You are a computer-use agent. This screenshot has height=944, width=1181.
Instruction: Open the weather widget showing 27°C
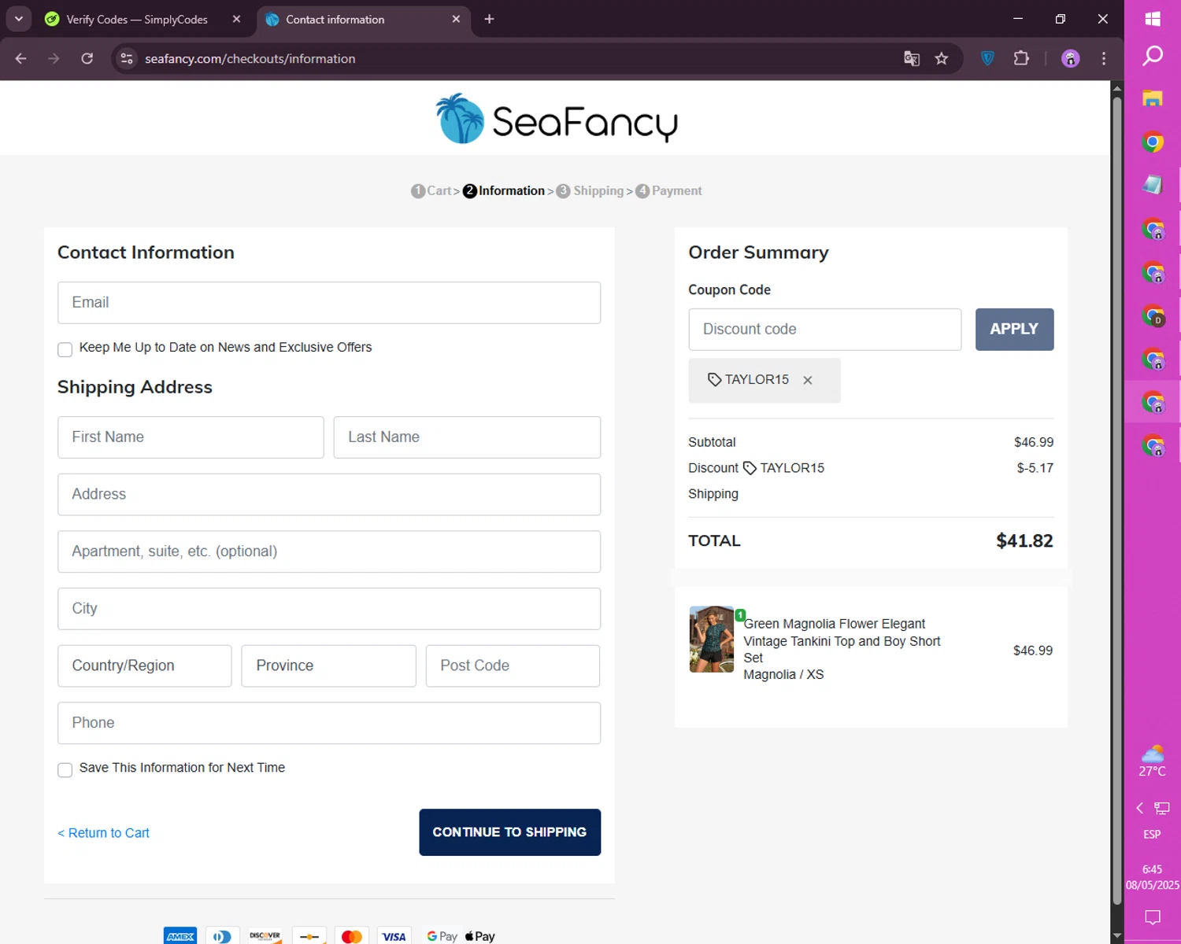pos(1152,761)
